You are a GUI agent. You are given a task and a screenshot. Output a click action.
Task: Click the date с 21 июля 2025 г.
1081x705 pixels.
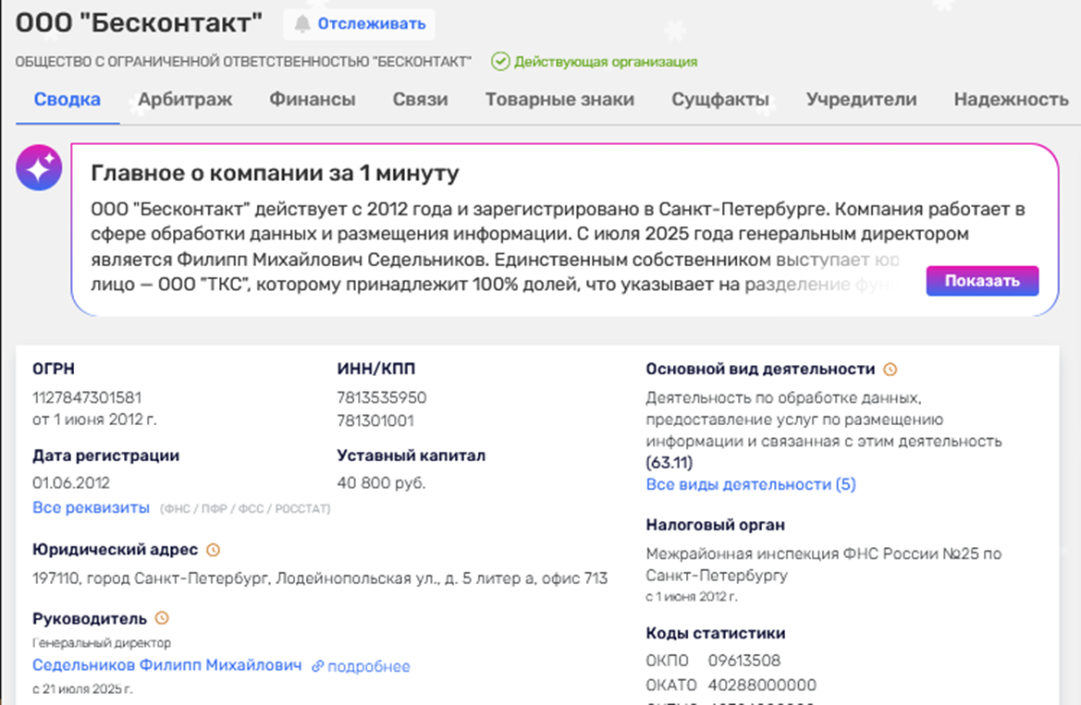coord(82,688)
